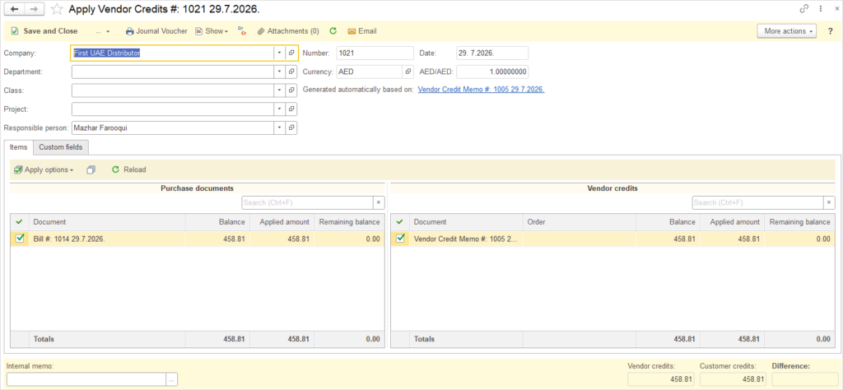Viewport: 843px width, 390px height.
Task: Click the AED/AED exchange rate field
Action: click(x=492, y=72)
